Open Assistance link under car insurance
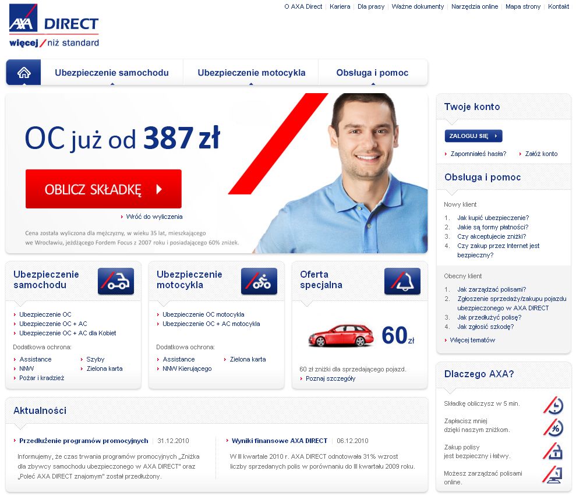 [36, 359]
